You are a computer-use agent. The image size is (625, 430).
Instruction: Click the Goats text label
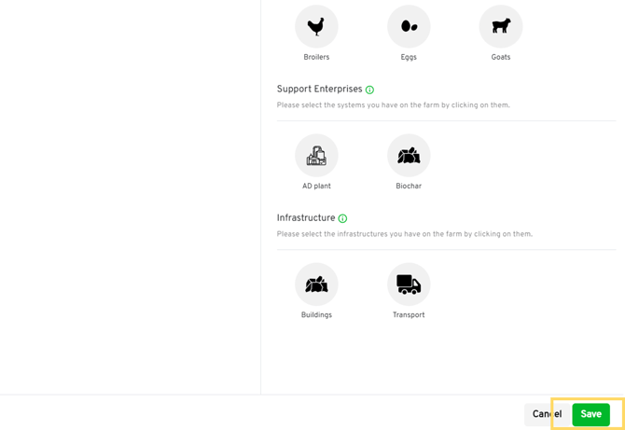[x=501, y=58]
